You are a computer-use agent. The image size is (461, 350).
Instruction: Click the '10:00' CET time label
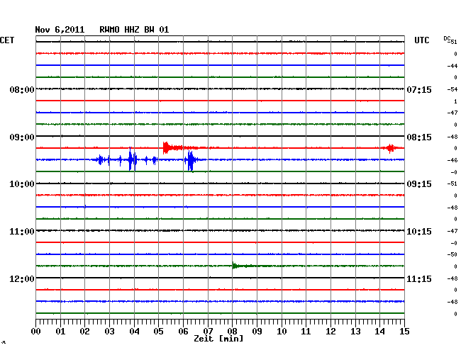tap(22, 184)
